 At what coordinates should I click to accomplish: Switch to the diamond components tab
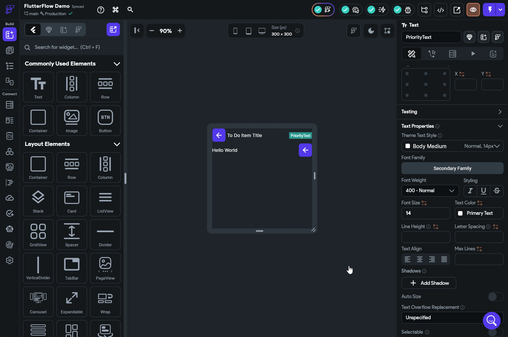pyautogui.click(x=49, y=30)
